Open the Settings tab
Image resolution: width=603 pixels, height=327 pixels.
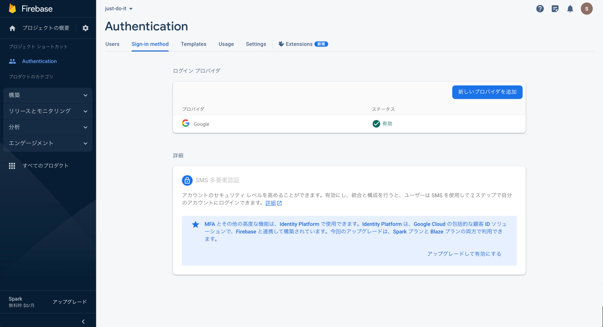point(256,44)
